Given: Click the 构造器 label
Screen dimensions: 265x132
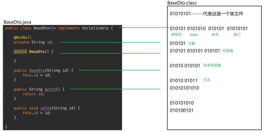Looking at the screenshot, I should (x=228, y=51).
